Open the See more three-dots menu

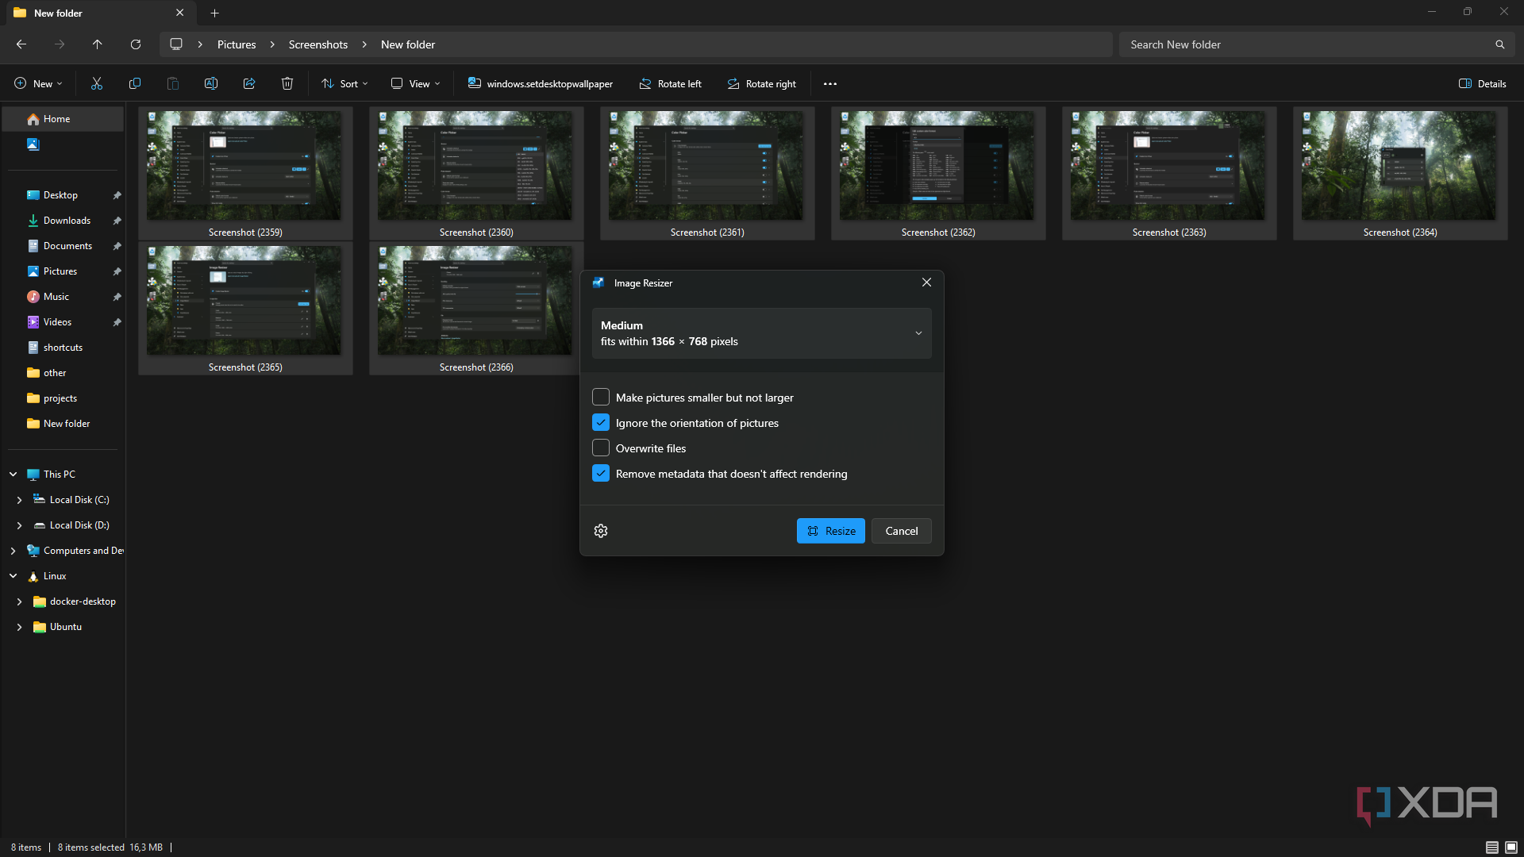(x=830, y=83)
